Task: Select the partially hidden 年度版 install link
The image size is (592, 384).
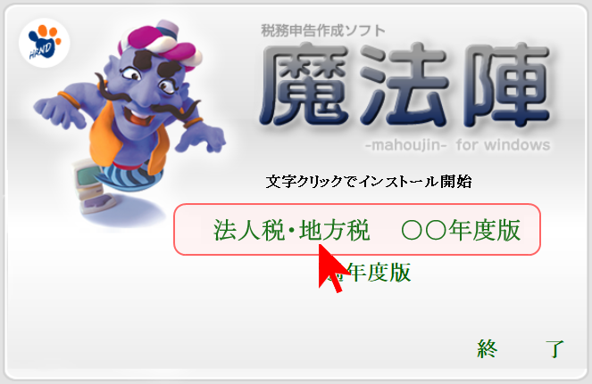Action: click(x=378, y=272)
